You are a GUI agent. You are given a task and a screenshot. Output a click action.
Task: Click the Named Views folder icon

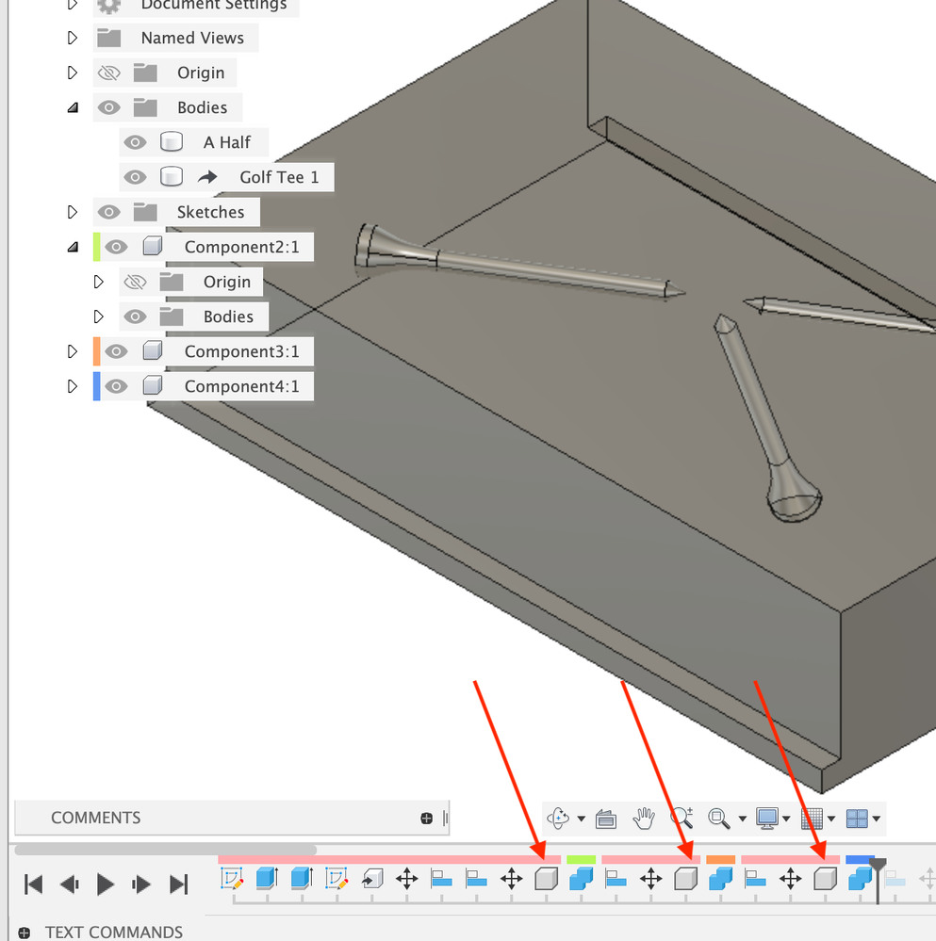tap(109, 38)
